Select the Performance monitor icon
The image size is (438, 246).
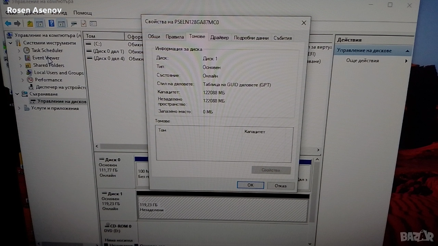30,80
